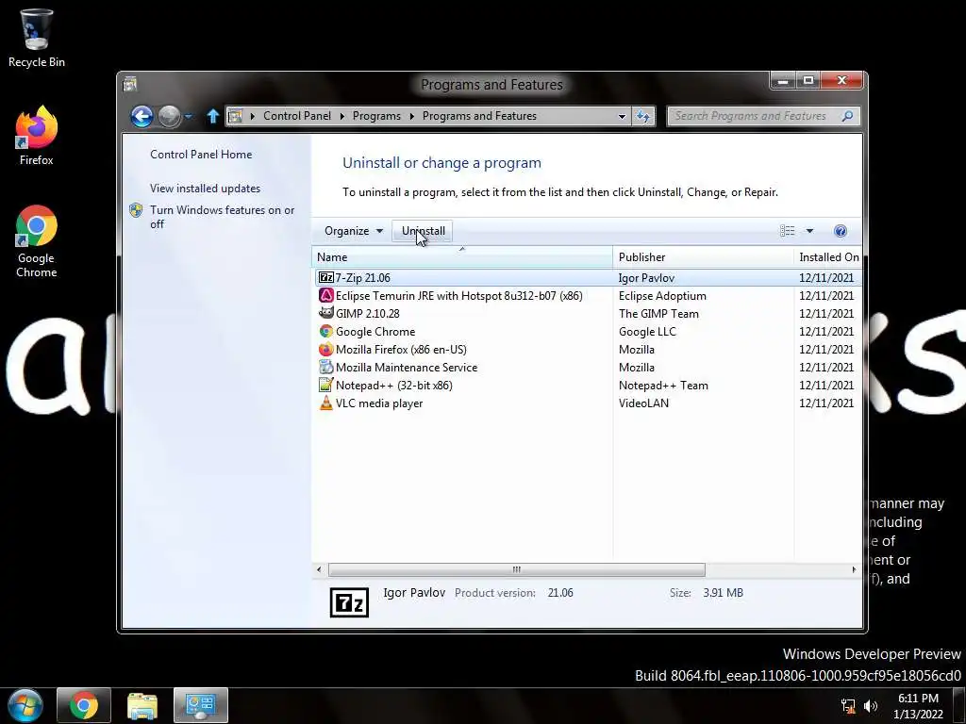Click the Back navigation arrow
The height and width of the screenshot is (724, 966).
point(142,116)
